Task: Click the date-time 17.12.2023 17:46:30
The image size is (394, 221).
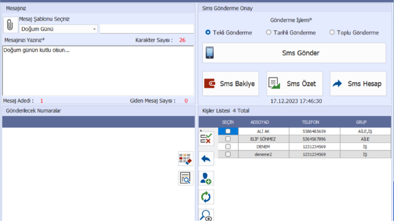Action: click(x=296, y=101)
